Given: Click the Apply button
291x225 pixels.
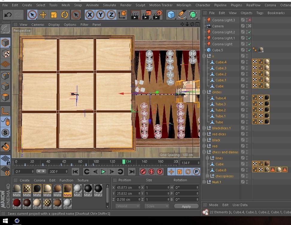Looking at the screenshot, I should pyautogui.click(x=186, y=206).
